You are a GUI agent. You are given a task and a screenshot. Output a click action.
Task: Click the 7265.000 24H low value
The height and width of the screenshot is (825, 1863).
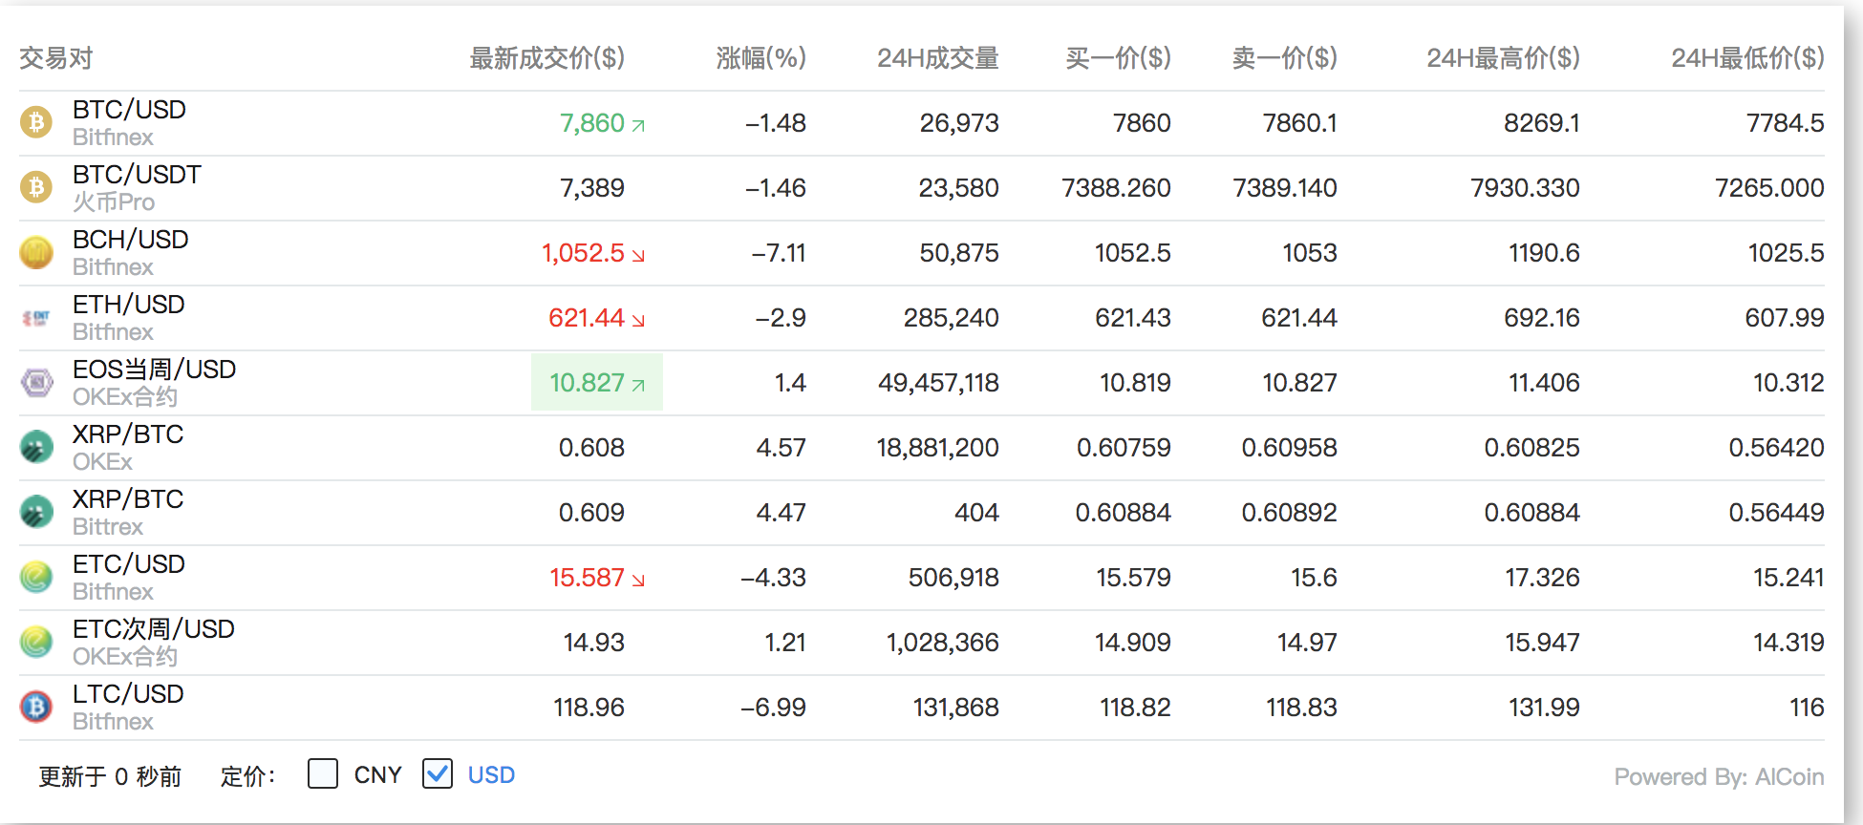[1769, 188]
